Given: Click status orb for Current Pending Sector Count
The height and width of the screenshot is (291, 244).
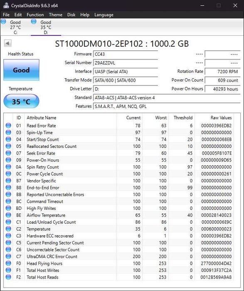Looking at the screenshot, I should click(8, 243).
